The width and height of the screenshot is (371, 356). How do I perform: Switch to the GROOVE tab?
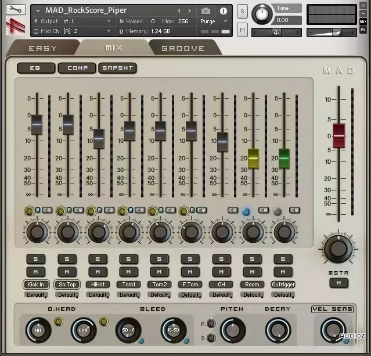click(x=183, y=48)
